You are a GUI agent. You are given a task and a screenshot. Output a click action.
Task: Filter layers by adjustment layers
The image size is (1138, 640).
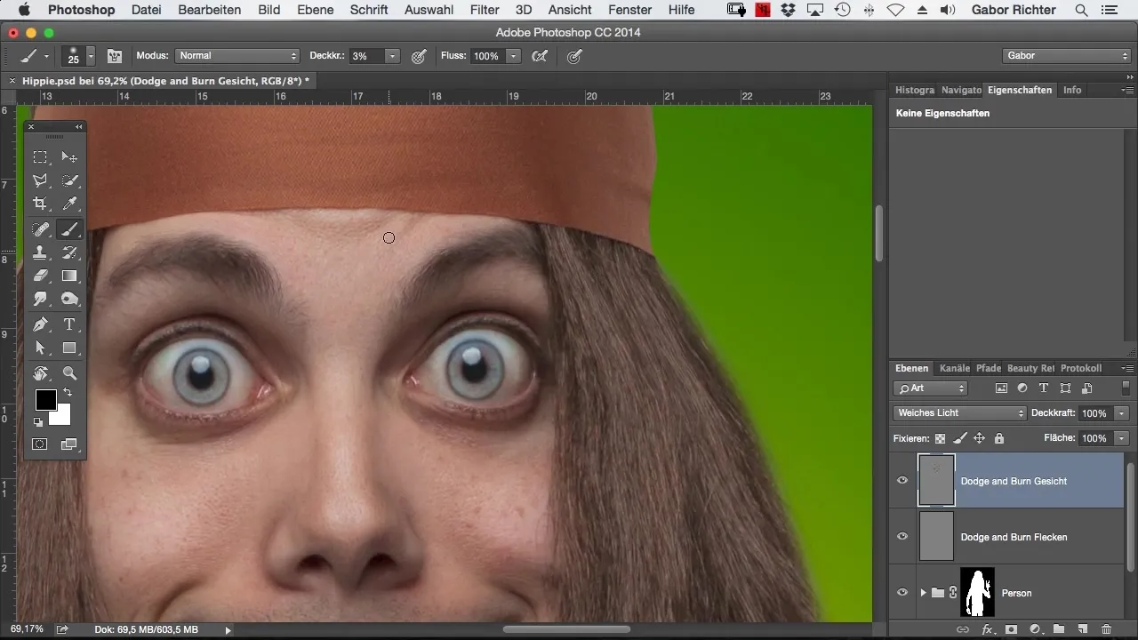pos(1022,388)
